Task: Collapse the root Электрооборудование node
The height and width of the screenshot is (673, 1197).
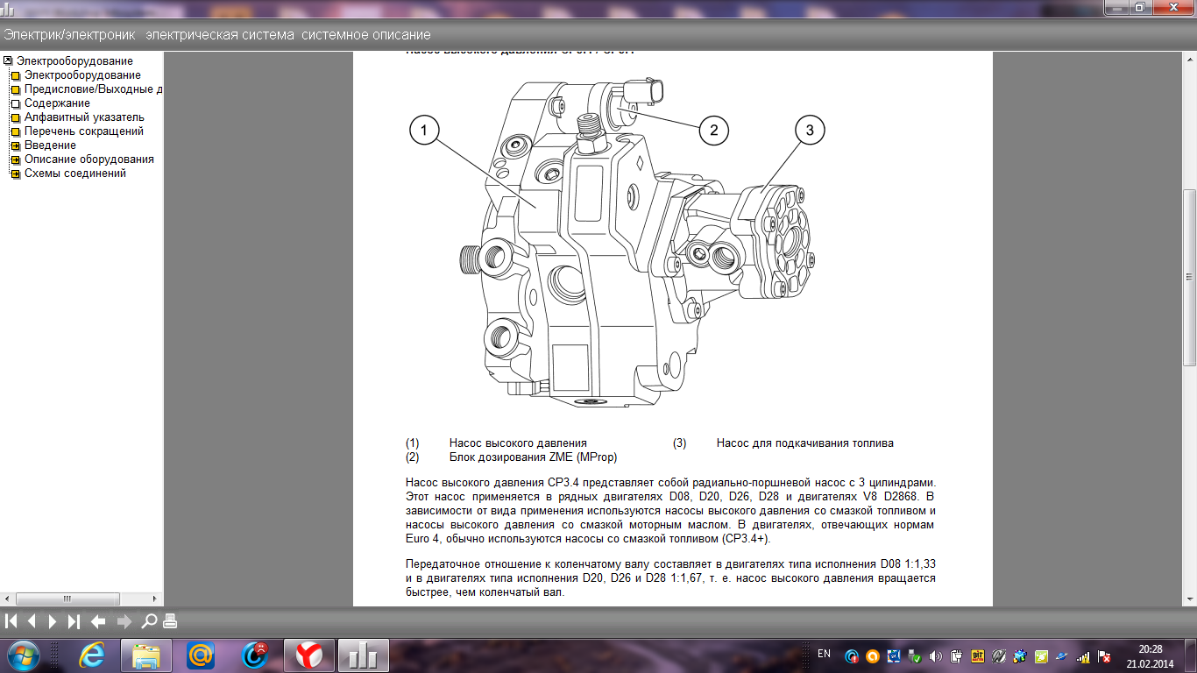Action: (8, 61)
